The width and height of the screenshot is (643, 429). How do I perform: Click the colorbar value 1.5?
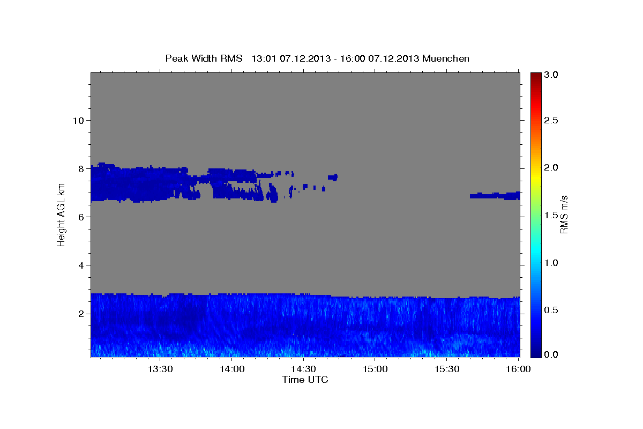(552, 215)
